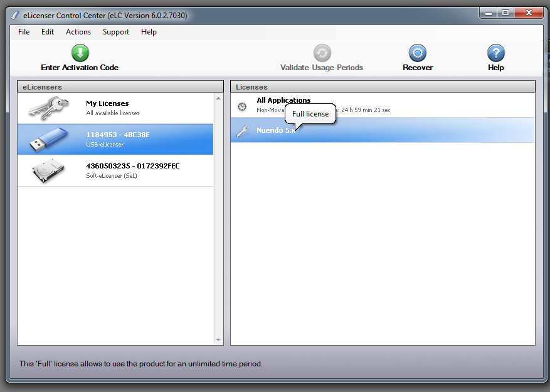Click the status bar Full license description
Screen dimensions: 550x392
[x=140, y=364]
